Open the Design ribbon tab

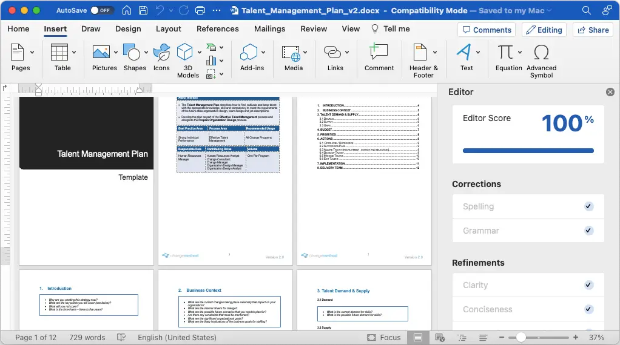(x=128, y=29)
